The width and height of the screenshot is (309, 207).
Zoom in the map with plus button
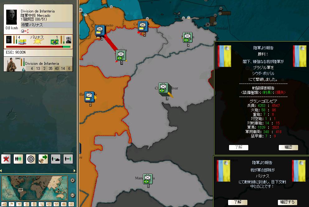pyautogui.click(x=73, y=180)
